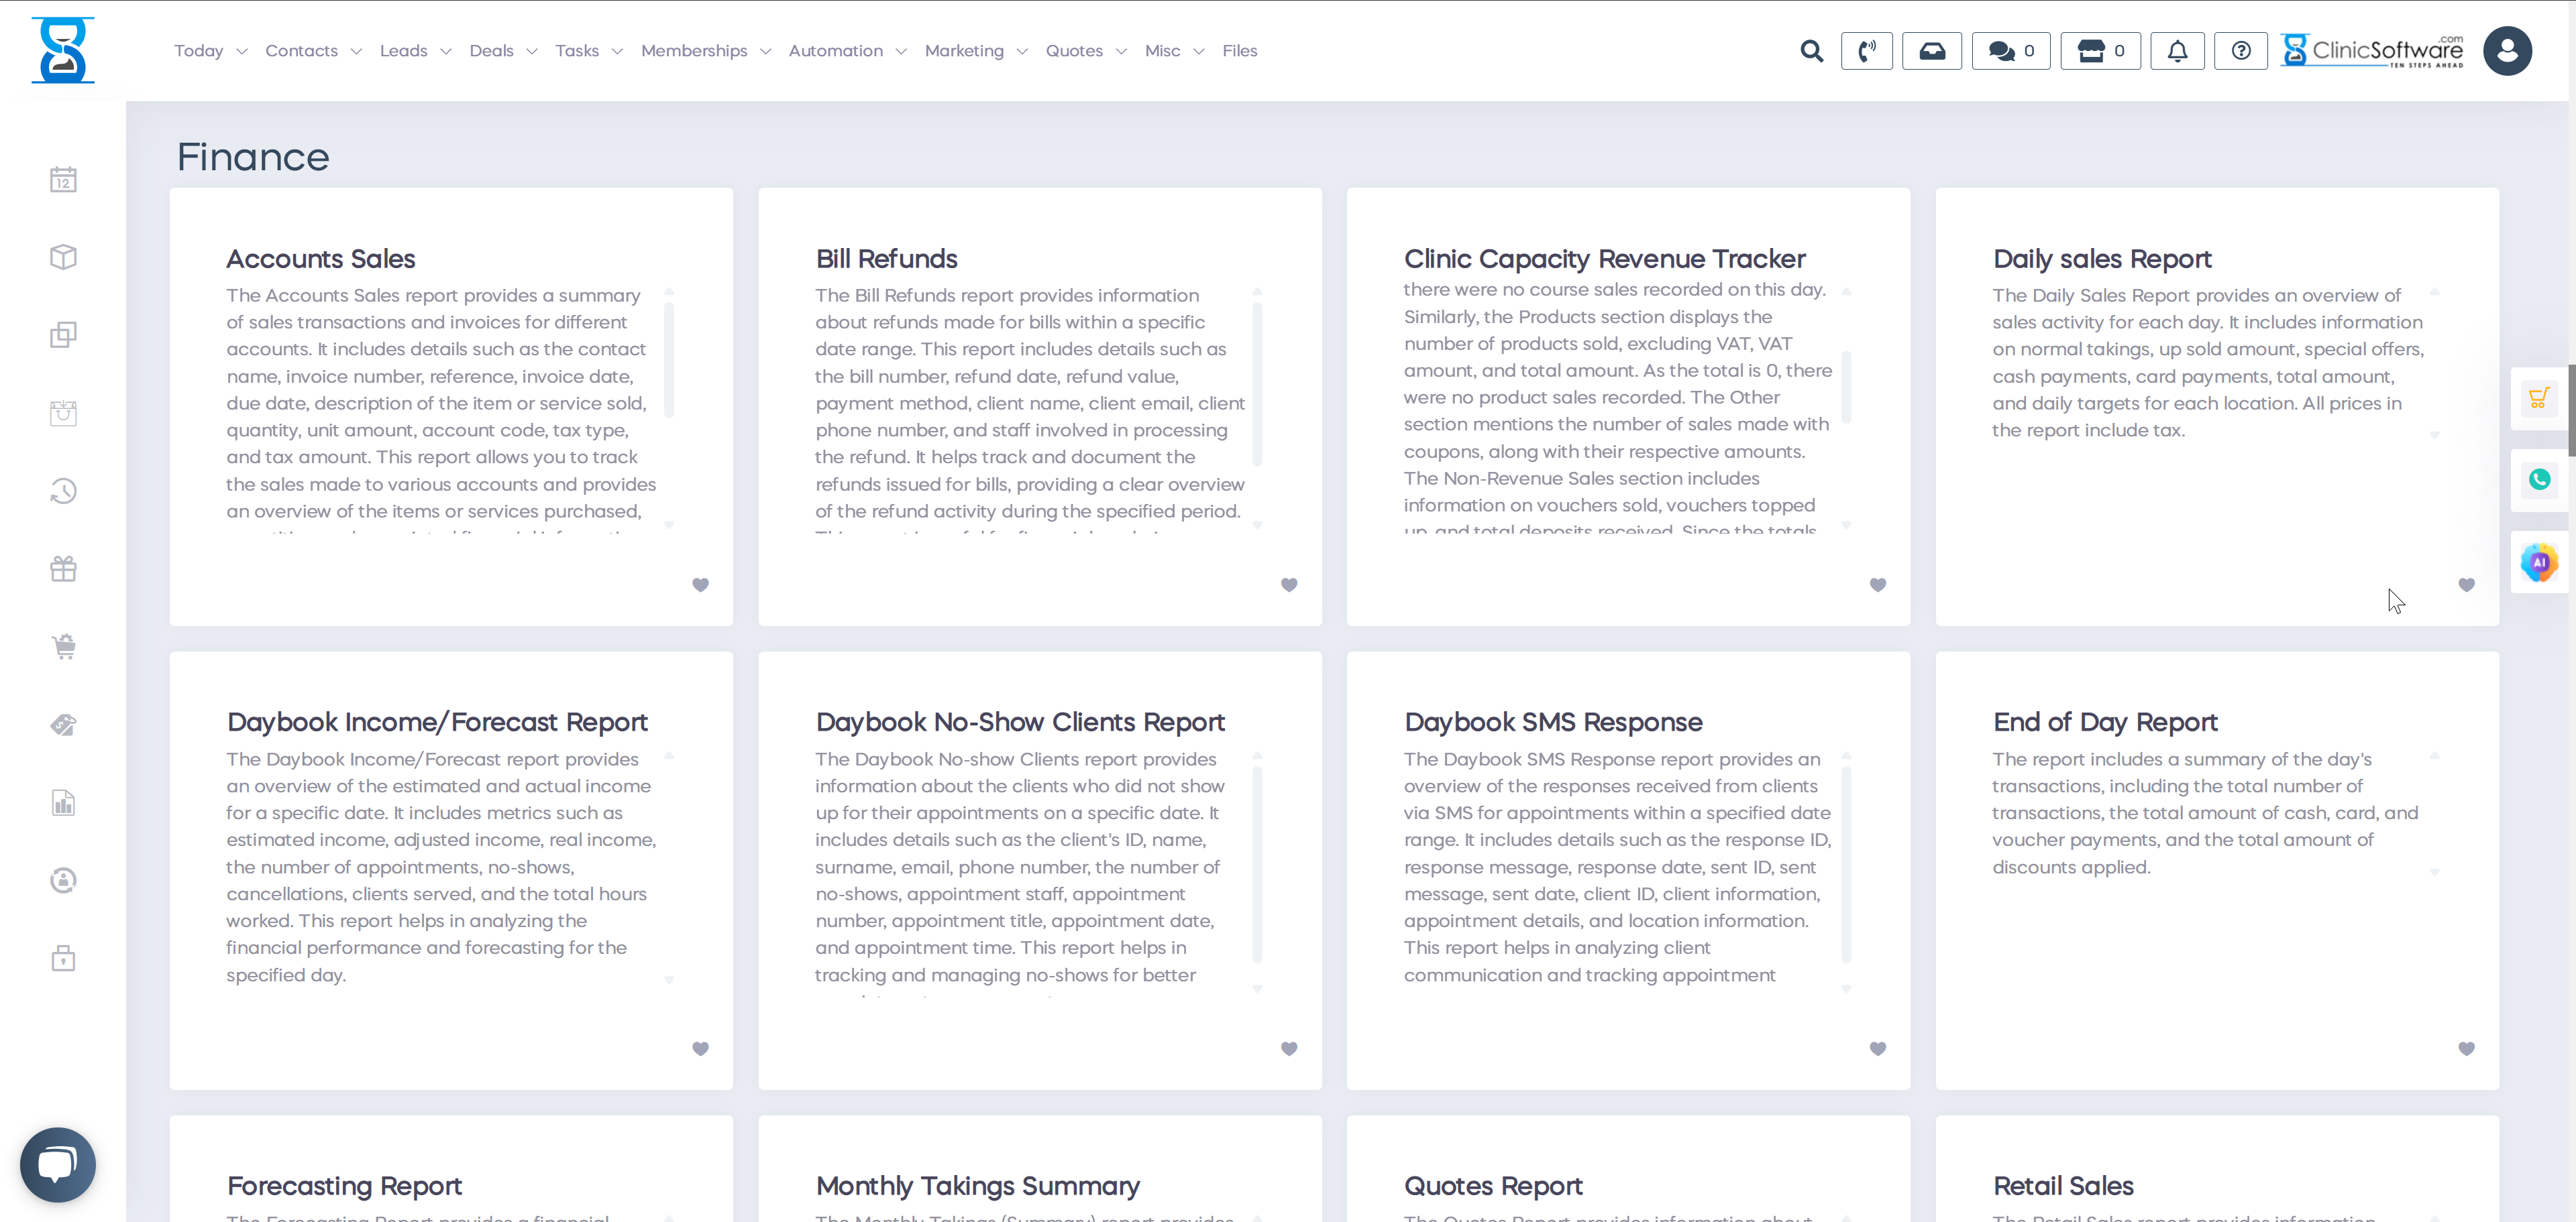Open the inbox icon in the top toolbar
The height and width of the screenshot is (1222, 2576).
[1932, 50]
